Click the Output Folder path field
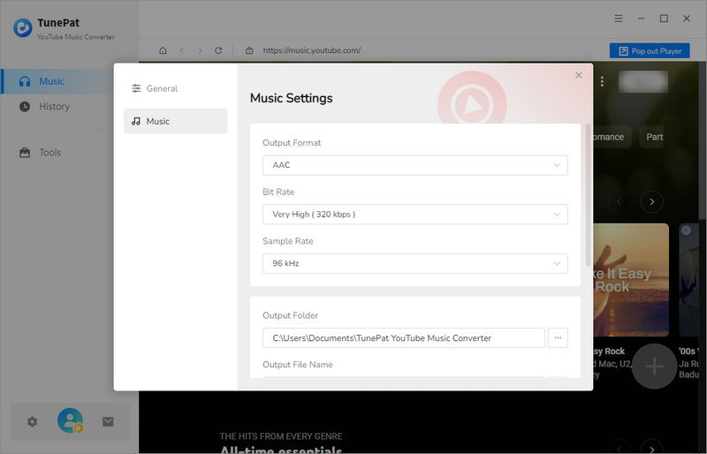The image size is (707, 454). tap(404, 337)
